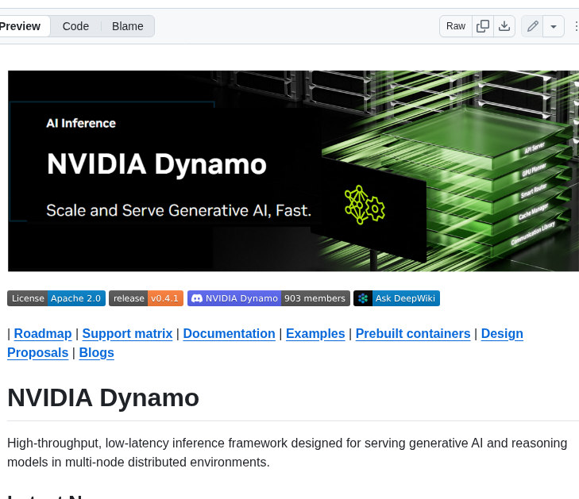Open the NVIDIA Dynamo Discord members badge
The height and width of the screenshot is (499, 579).
[268, 298]
